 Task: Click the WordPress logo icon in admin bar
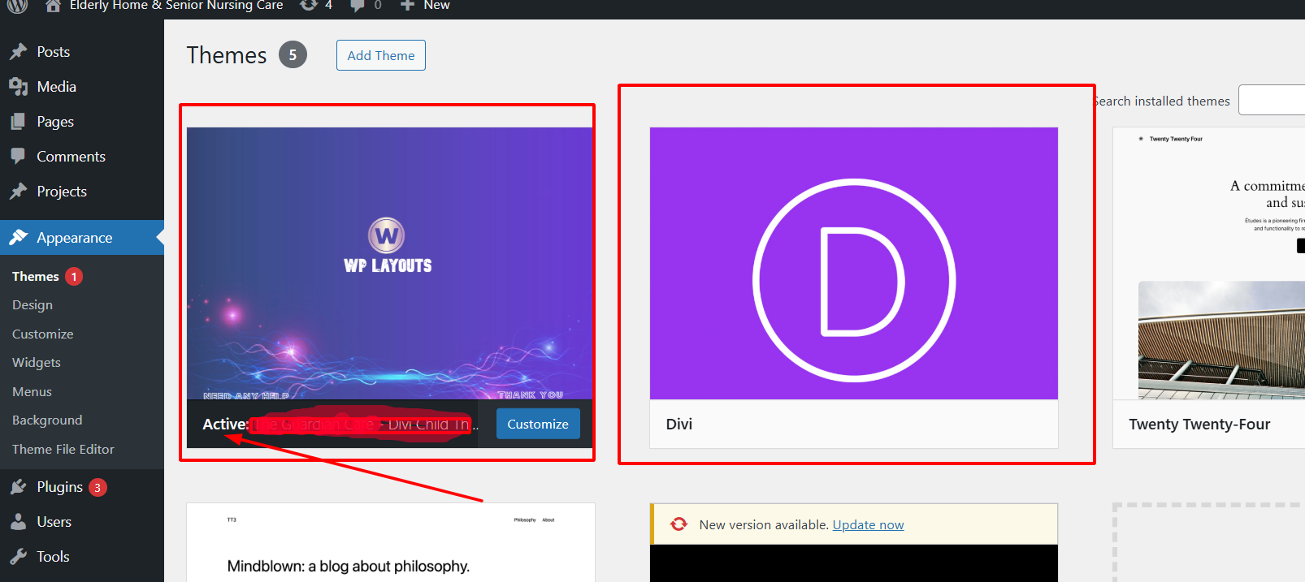[18, 5]
